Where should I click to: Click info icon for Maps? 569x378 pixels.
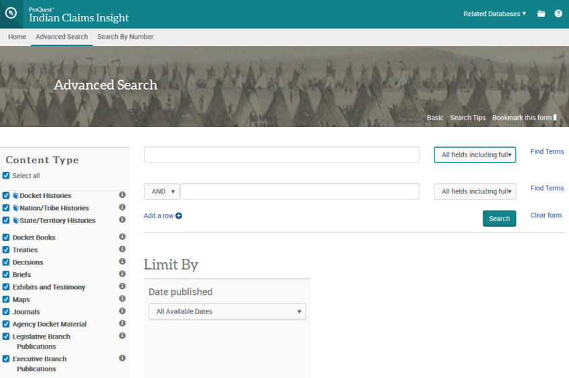123,298
